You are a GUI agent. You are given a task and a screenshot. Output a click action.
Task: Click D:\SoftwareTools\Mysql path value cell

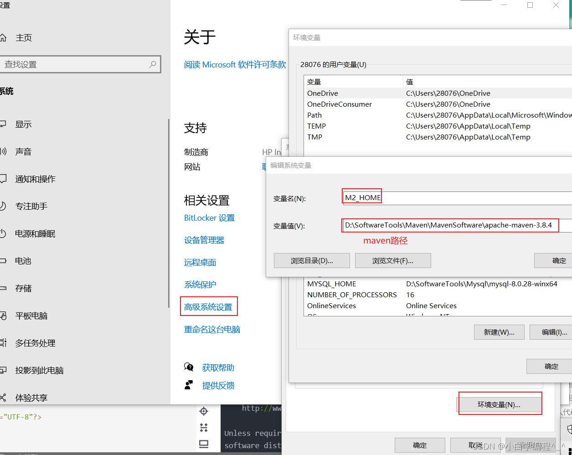(482, 284)
